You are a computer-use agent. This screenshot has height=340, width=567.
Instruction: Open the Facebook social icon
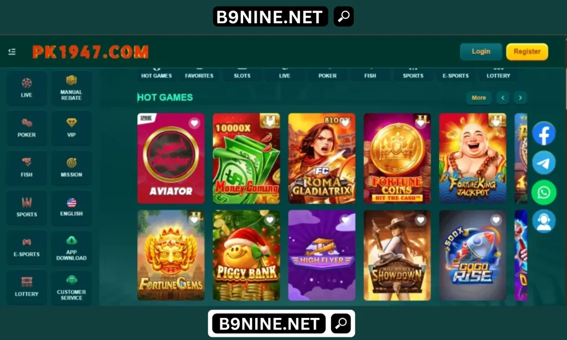click(x=544, y=134)
